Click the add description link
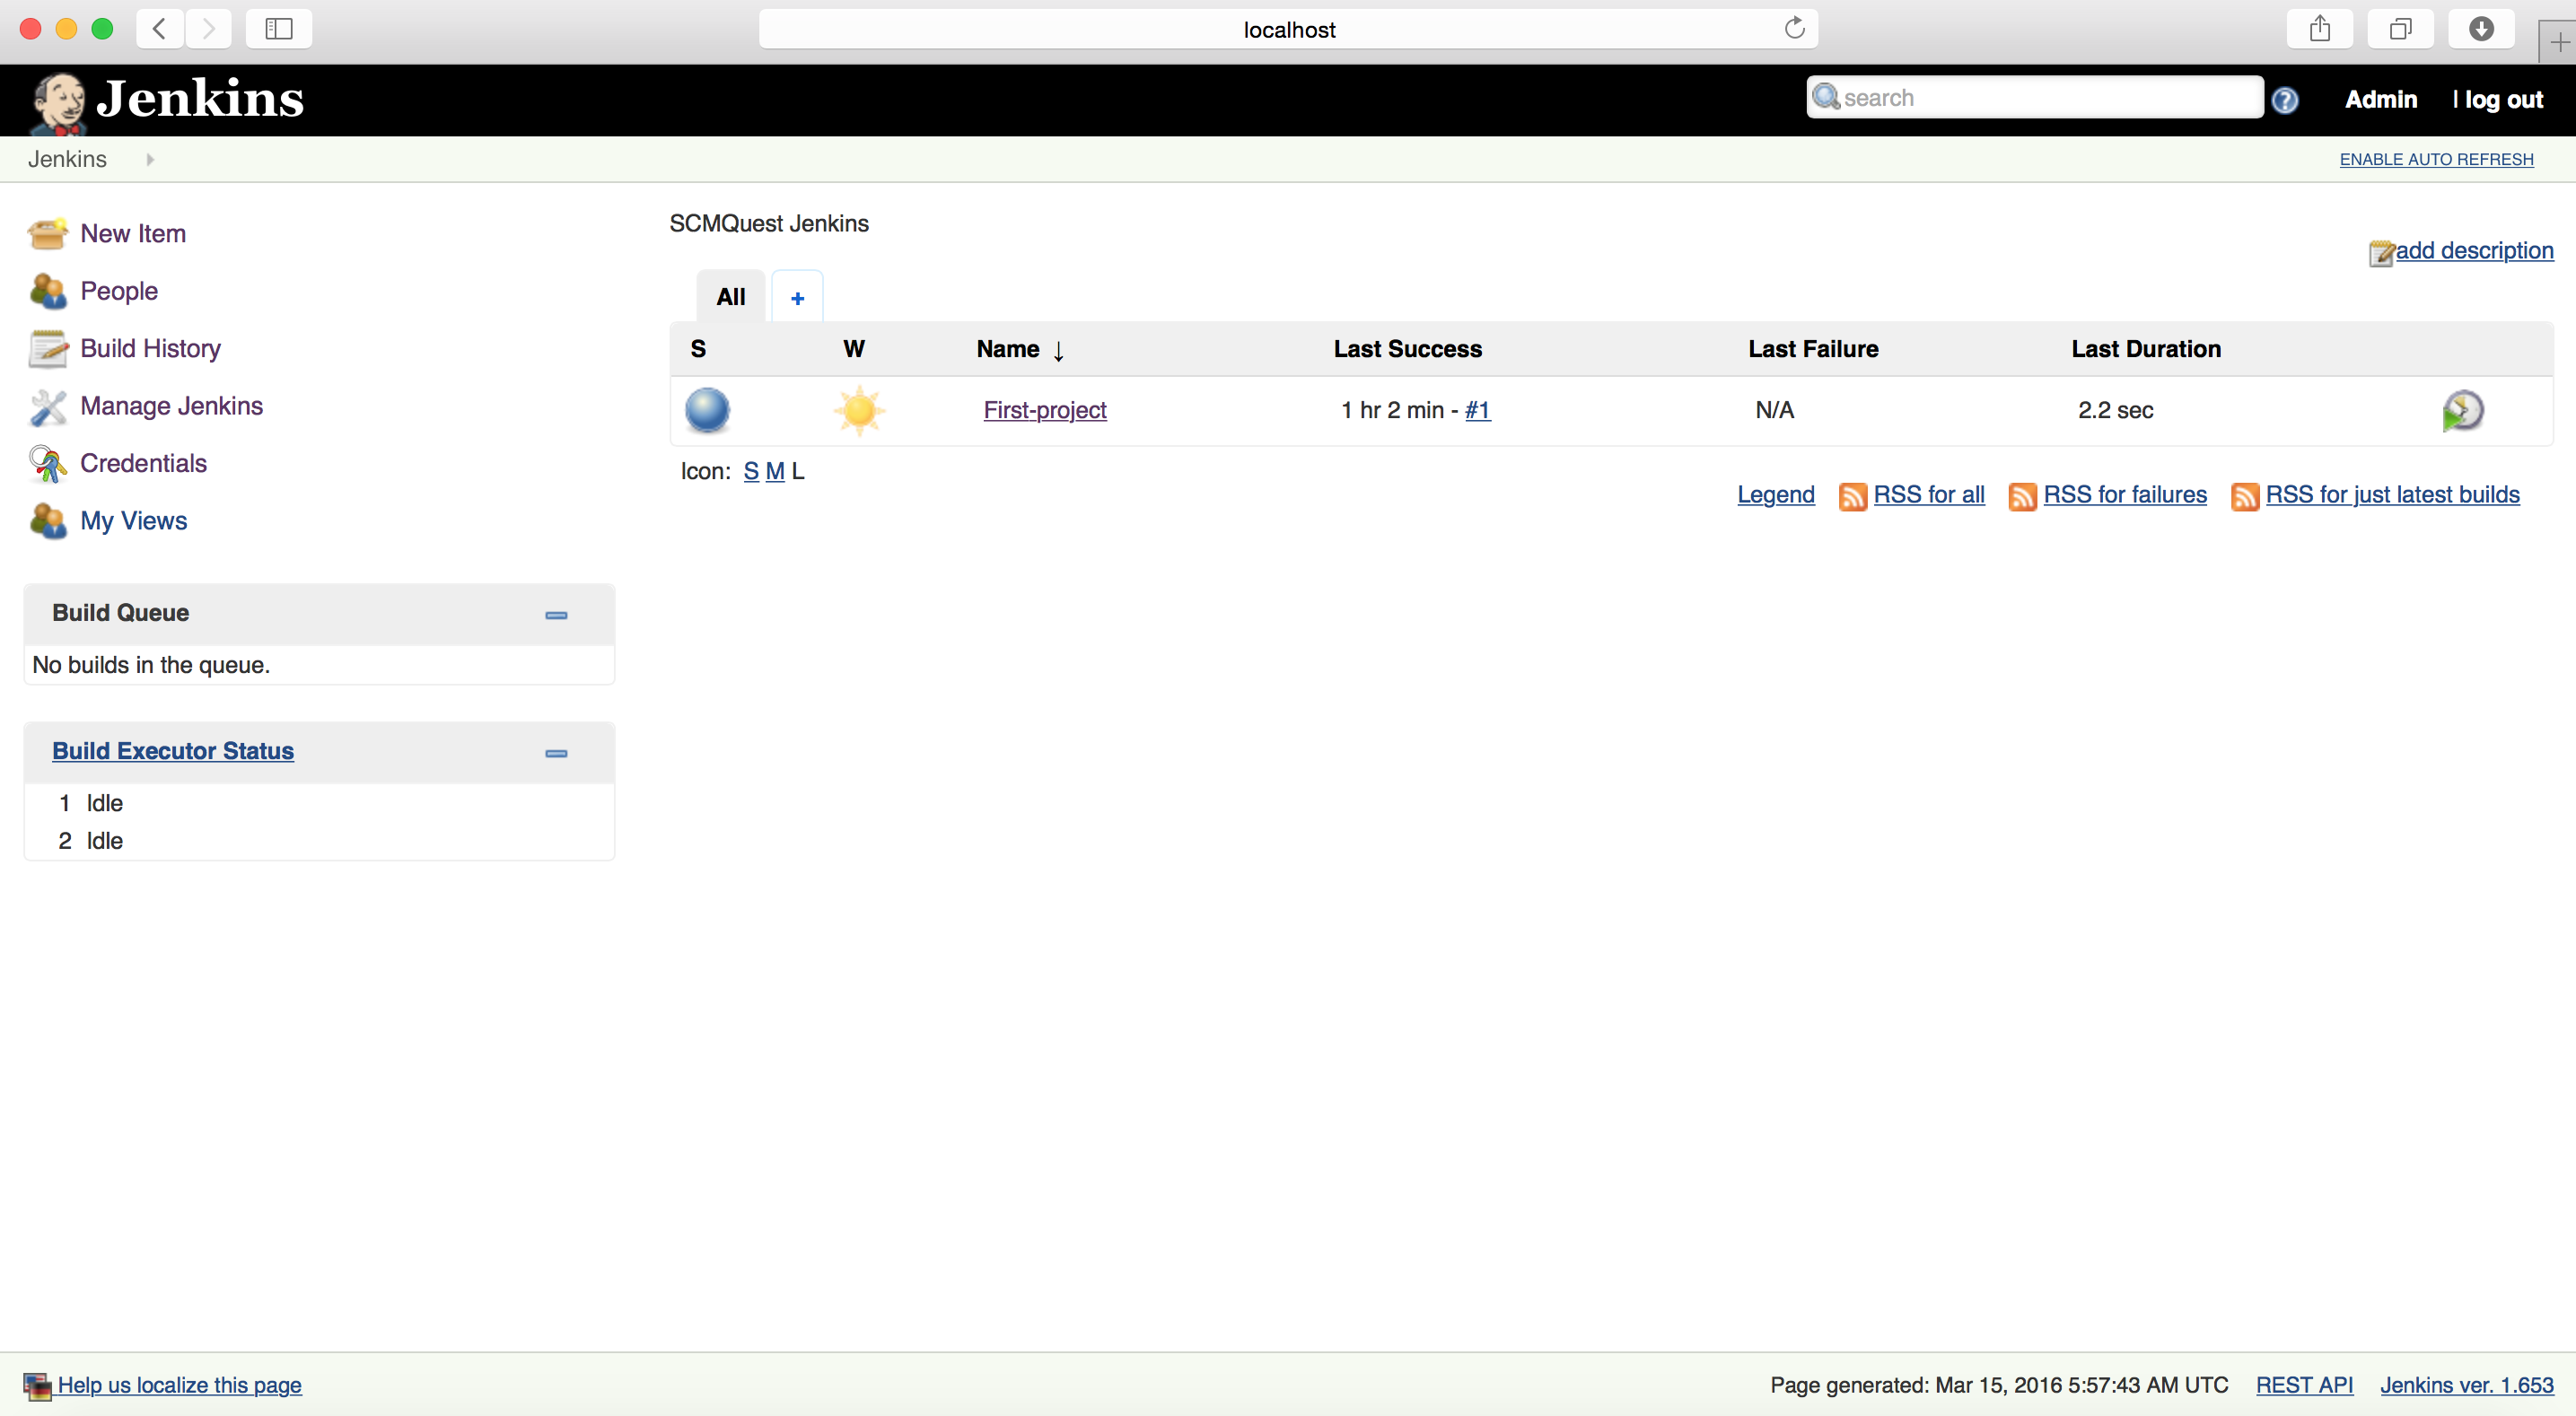 [2474, 251]
